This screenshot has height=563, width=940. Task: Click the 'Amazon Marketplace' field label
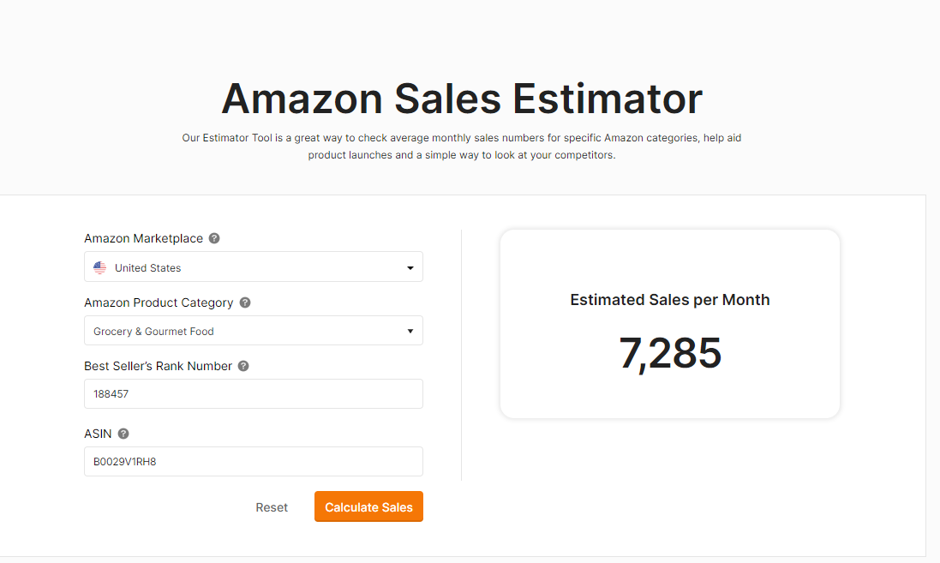pyautogui.click(x=143, y=238)
